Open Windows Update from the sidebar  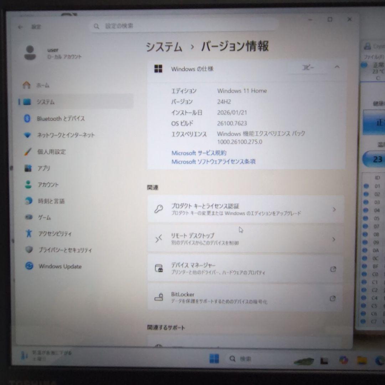(x=60, y=266)
